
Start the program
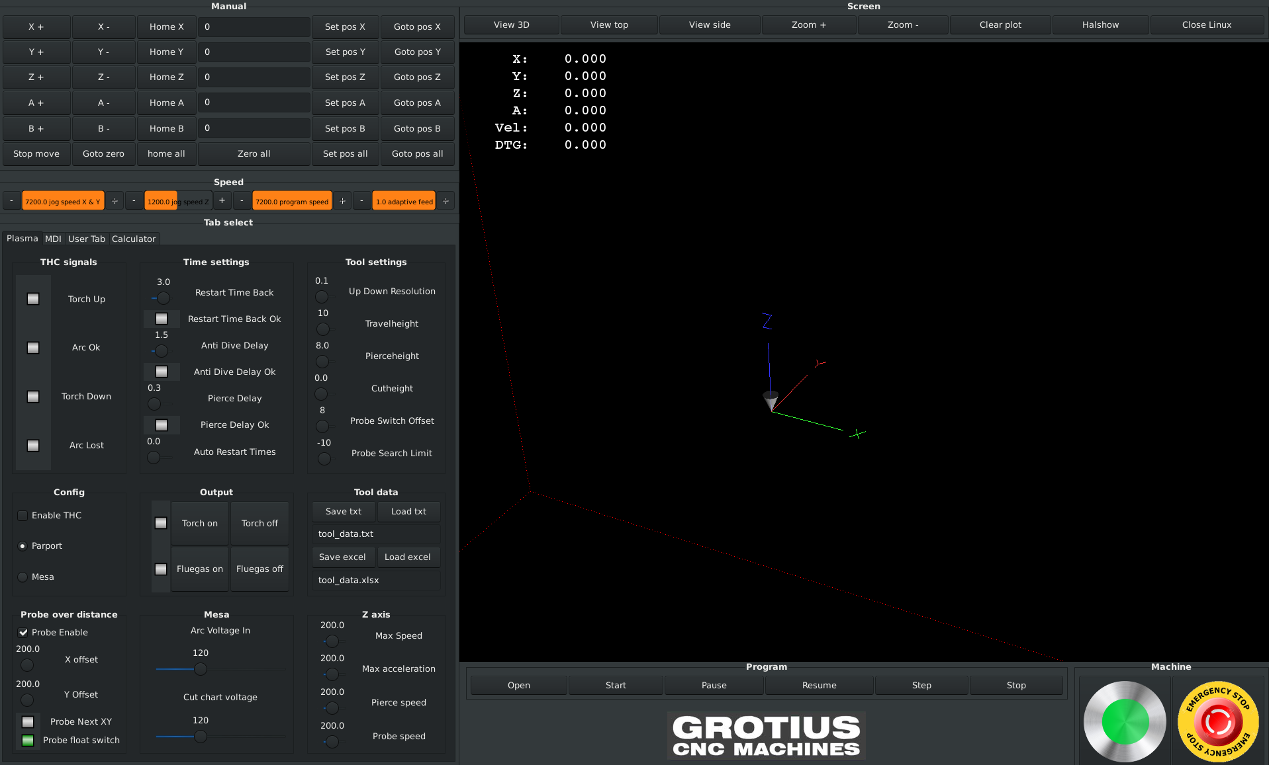(x=616, y=686)
